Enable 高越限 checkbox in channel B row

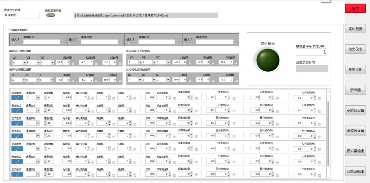coord(114,111)
